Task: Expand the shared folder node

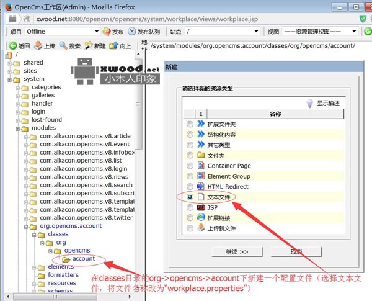Action: 10,64
